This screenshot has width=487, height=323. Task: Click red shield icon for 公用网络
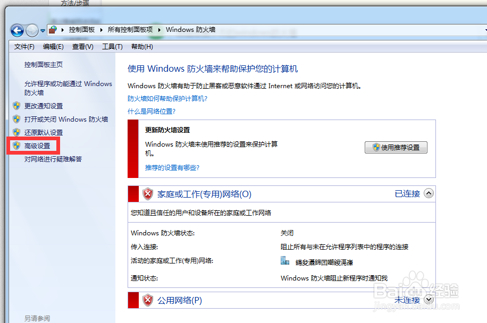click(x=148, y=300)
